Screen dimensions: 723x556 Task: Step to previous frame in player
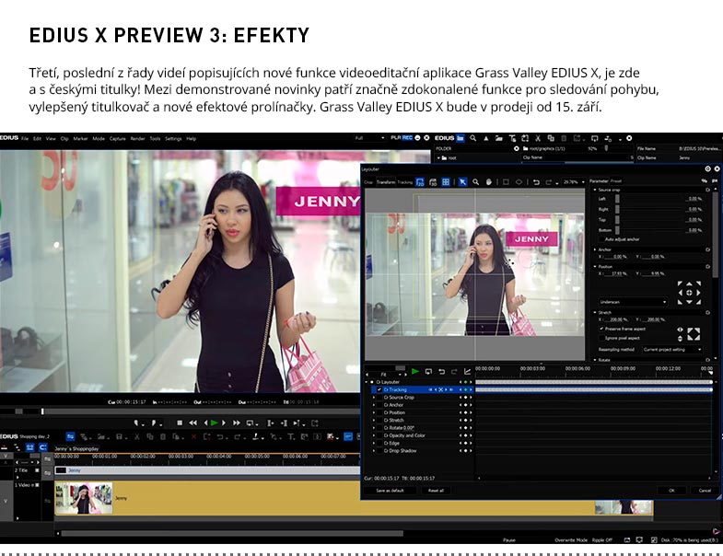point(205,423)
